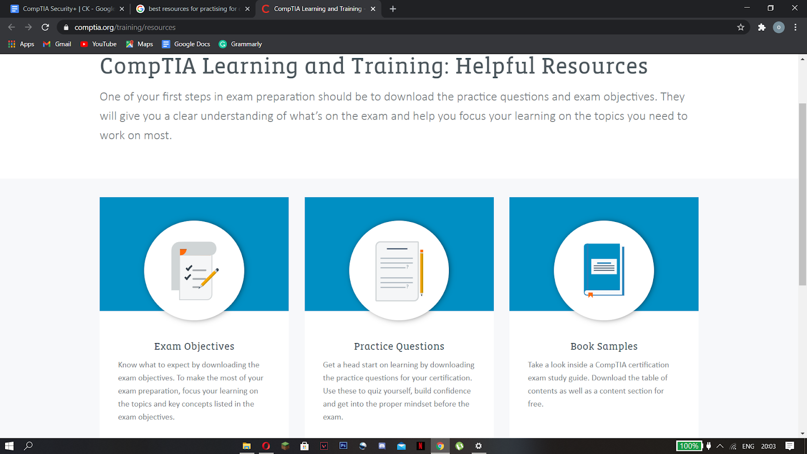Open the YouTube bookmark
Screen dimensions: 807x454
tap(98, 44)
